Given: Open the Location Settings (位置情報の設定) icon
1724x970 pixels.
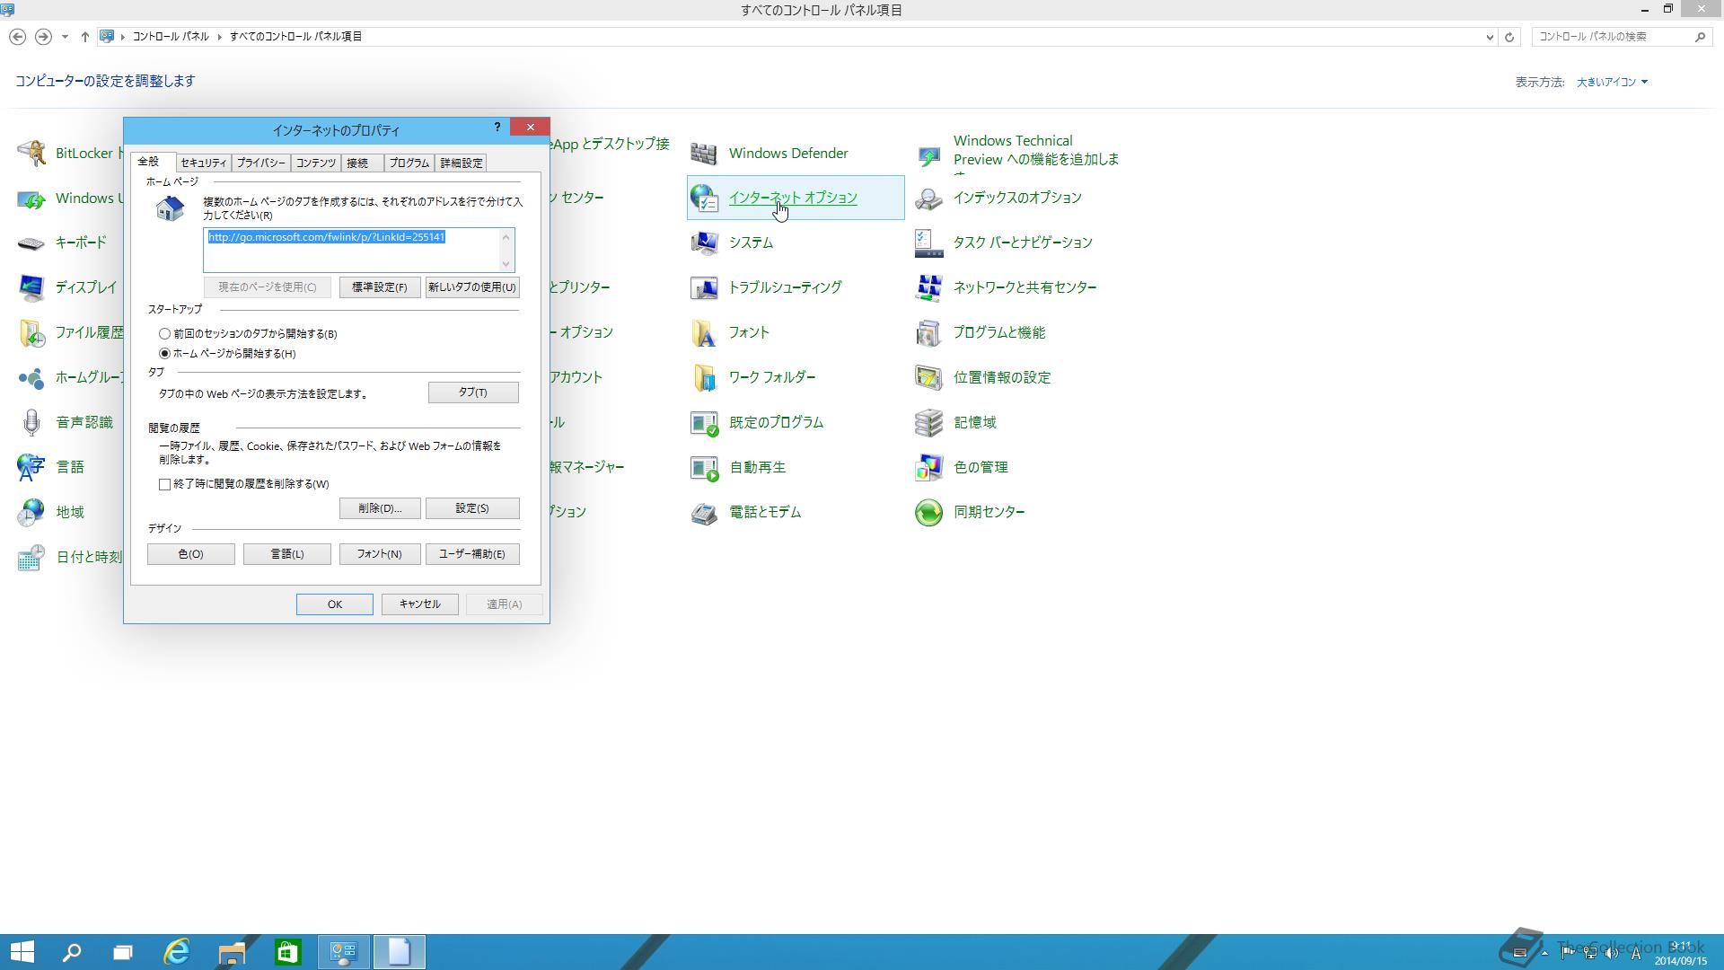Looking at the screenshot, I should (928, 377).
